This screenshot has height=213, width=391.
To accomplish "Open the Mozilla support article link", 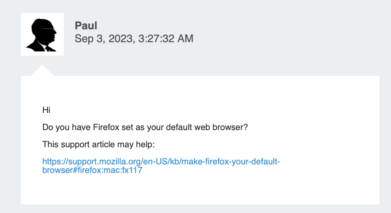I will [x=161, y=162].
